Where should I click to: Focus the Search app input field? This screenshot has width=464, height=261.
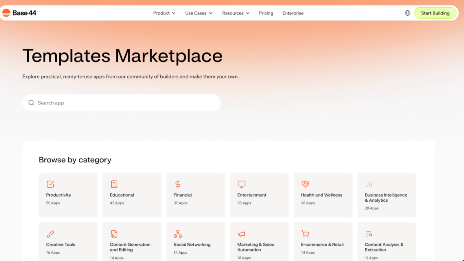point(124,103)
